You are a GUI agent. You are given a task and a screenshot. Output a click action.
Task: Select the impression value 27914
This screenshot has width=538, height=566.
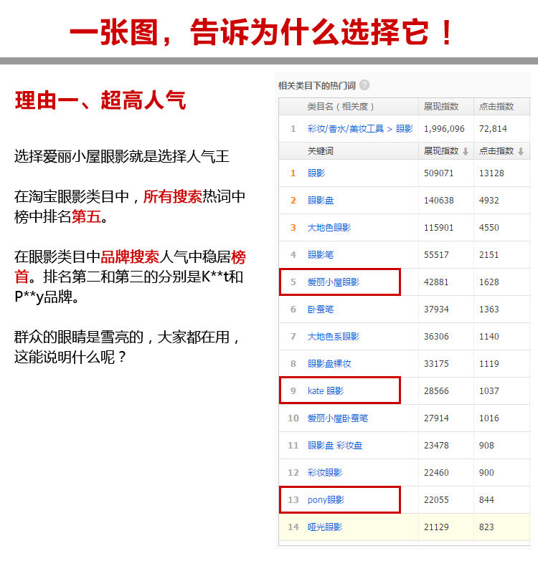(436, 418)
